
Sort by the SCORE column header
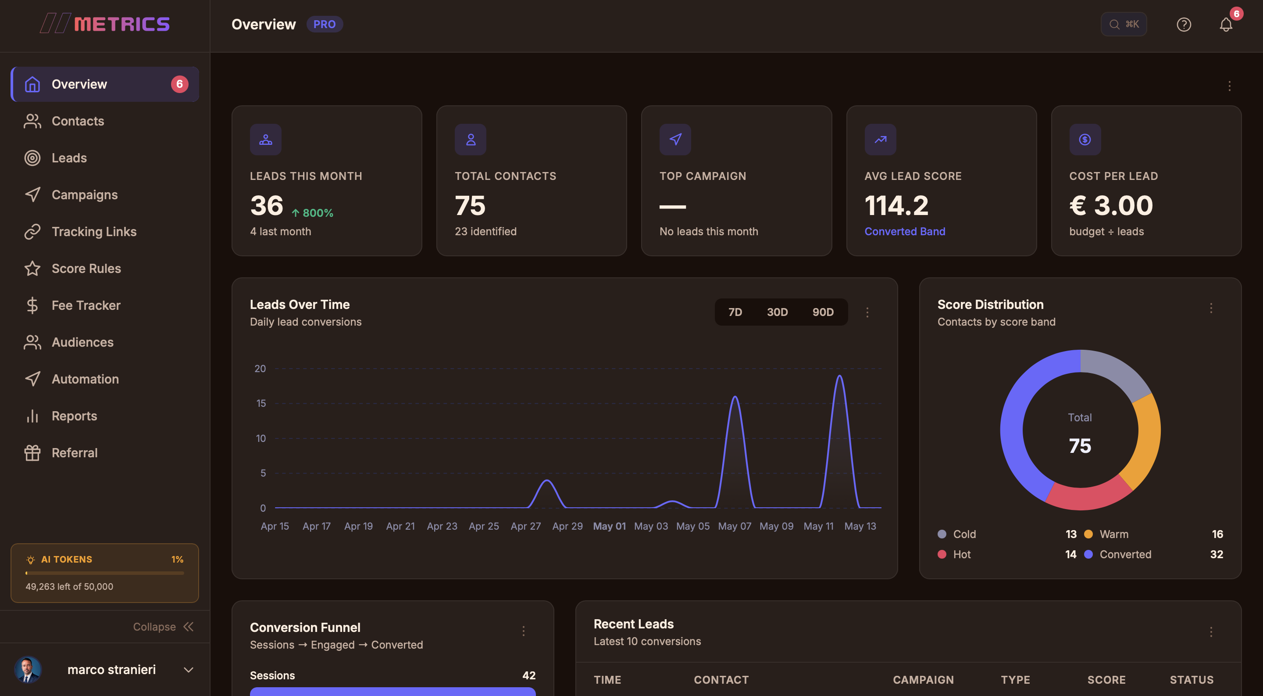pos(1106,680)
